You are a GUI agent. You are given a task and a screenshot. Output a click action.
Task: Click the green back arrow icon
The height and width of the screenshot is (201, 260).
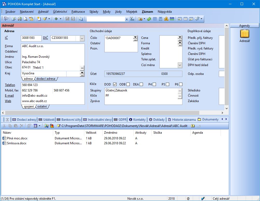[x=56, y=19]
